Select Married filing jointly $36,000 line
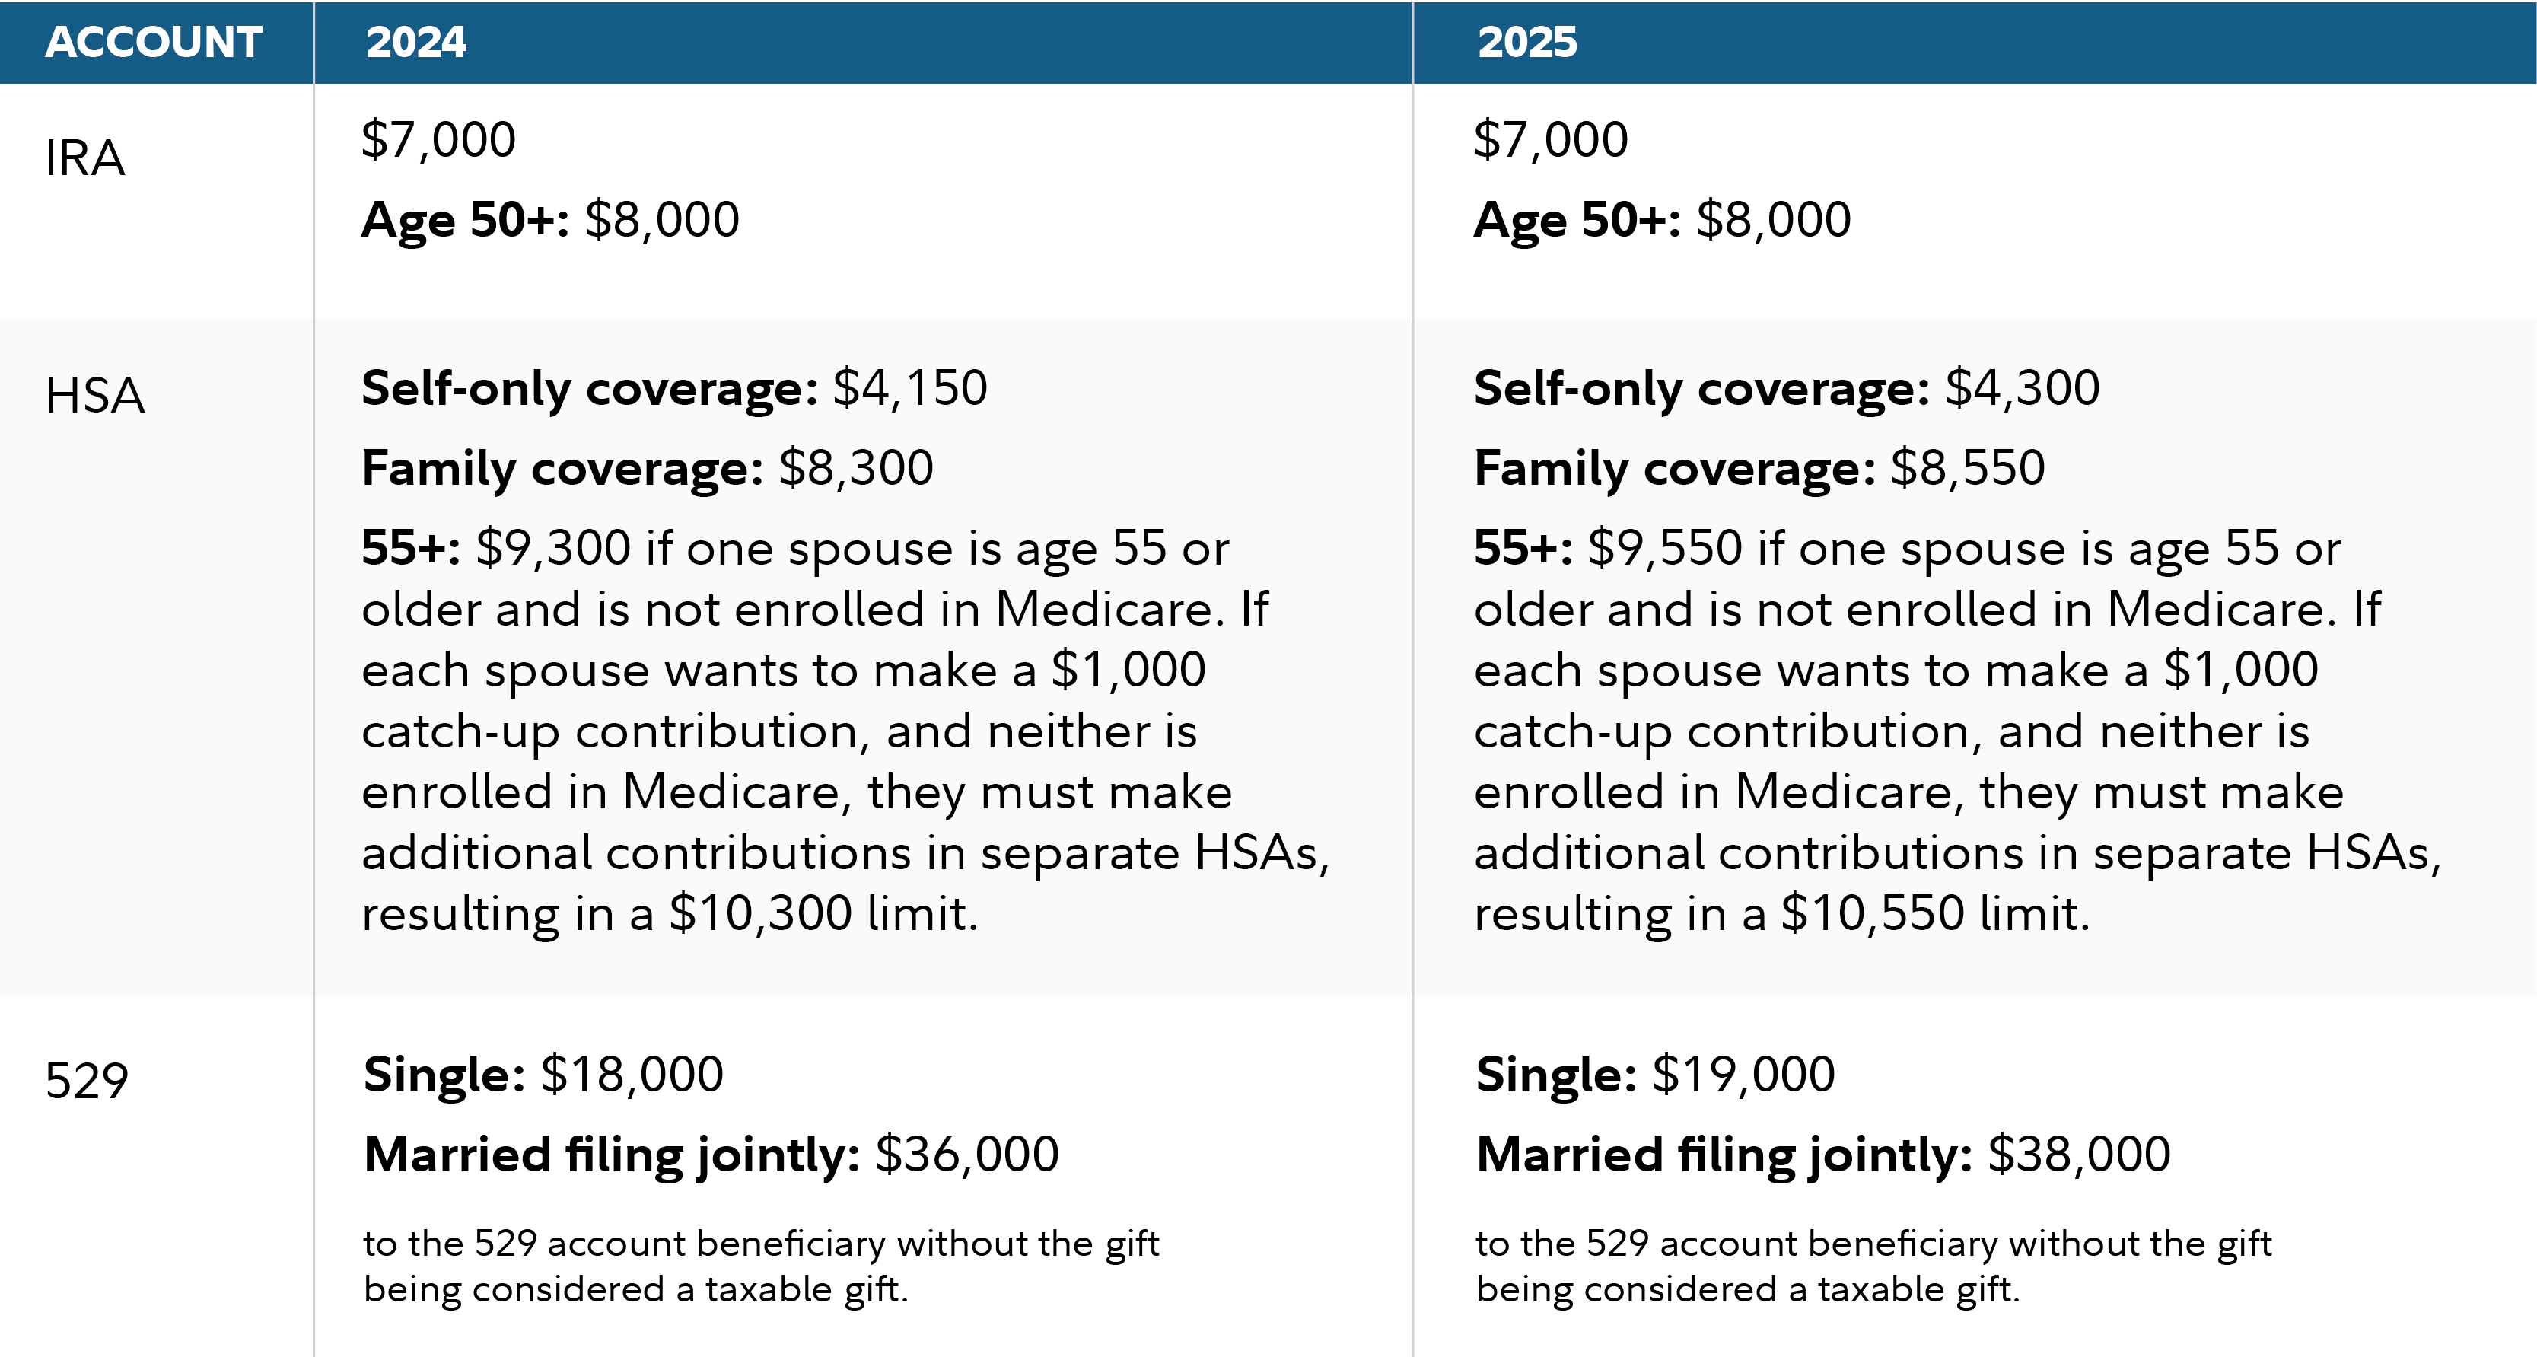2537x1357 pixels. tap(710, 1154)
